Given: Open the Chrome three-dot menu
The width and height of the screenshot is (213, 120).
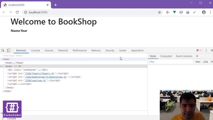Looking at the screenshot, I should coord(210,12).
